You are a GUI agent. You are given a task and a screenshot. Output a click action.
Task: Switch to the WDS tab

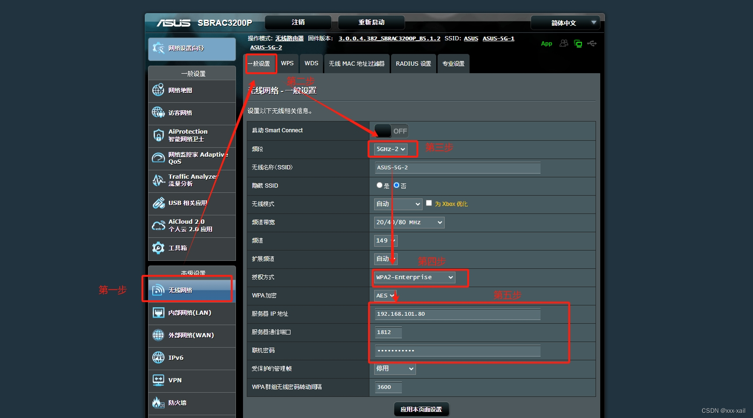(311, 64)
